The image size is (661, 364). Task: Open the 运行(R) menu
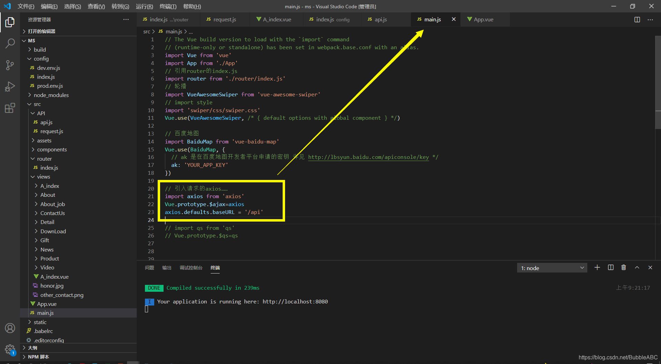coord(144,6)
